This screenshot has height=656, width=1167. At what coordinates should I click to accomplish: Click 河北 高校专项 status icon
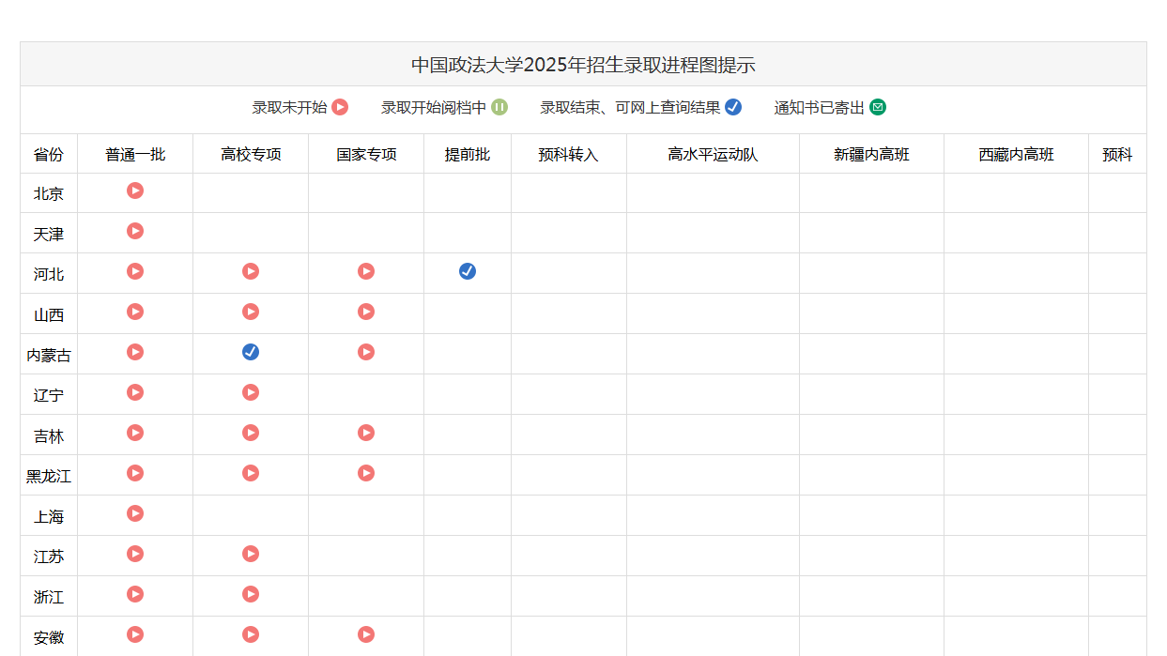pos(251,271)
